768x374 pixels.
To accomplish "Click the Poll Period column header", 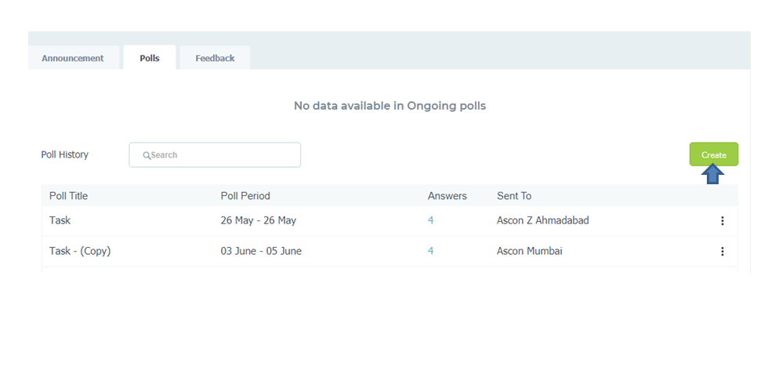I will pos(245,196).
